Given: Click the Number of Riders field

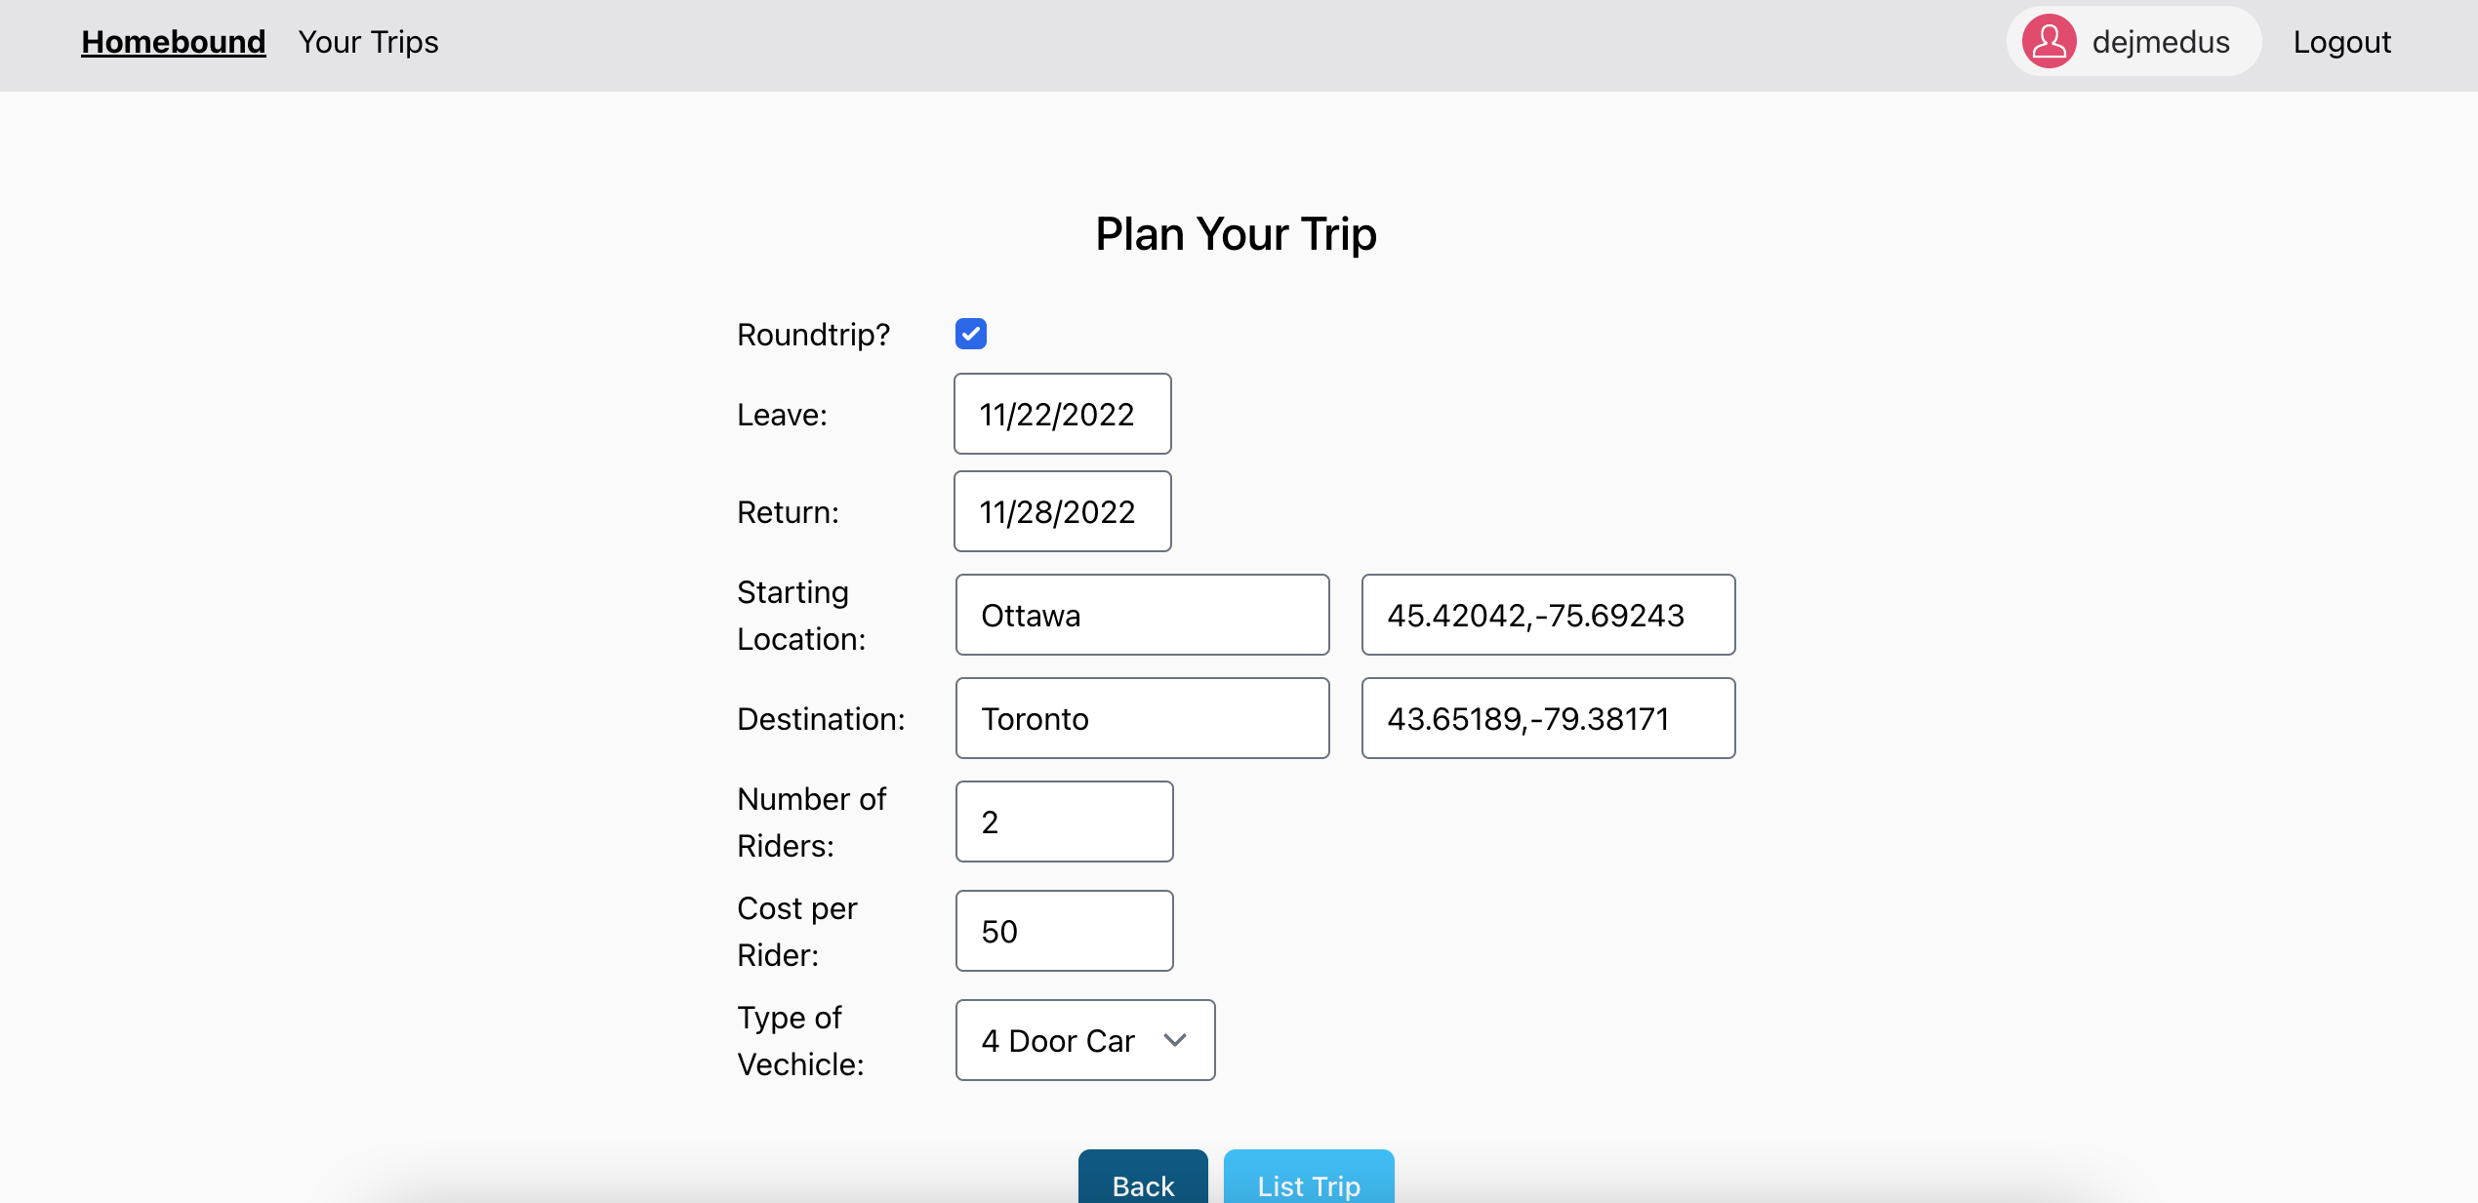Looking at the screenshot, I should [1064, 822].
